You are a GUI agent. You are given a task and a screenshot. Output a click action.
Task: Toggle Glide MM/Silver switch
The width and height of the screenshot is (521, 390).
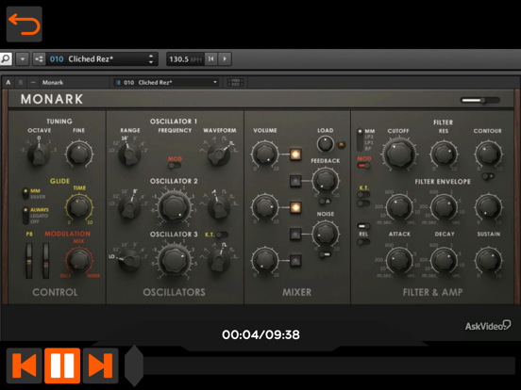click(x=25, y=193)
